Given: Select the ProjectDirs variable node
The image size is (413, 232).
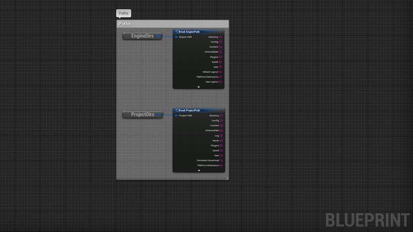Looking at the screenshot, I should click(x=139, y=114).
